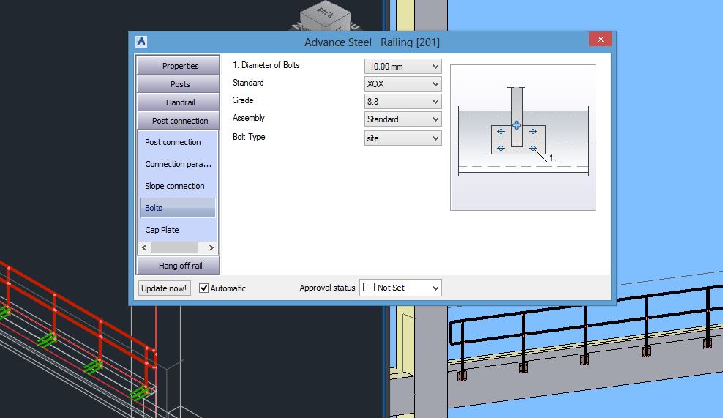Open the Diameter of Bolts dropdown
This screenshot has width=723, height=418.
pos(403,67)
